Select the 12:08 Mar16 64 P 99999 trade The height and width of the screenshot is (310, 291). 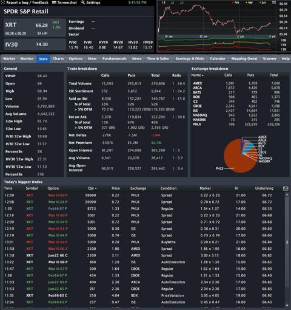[x=144, y=202]
